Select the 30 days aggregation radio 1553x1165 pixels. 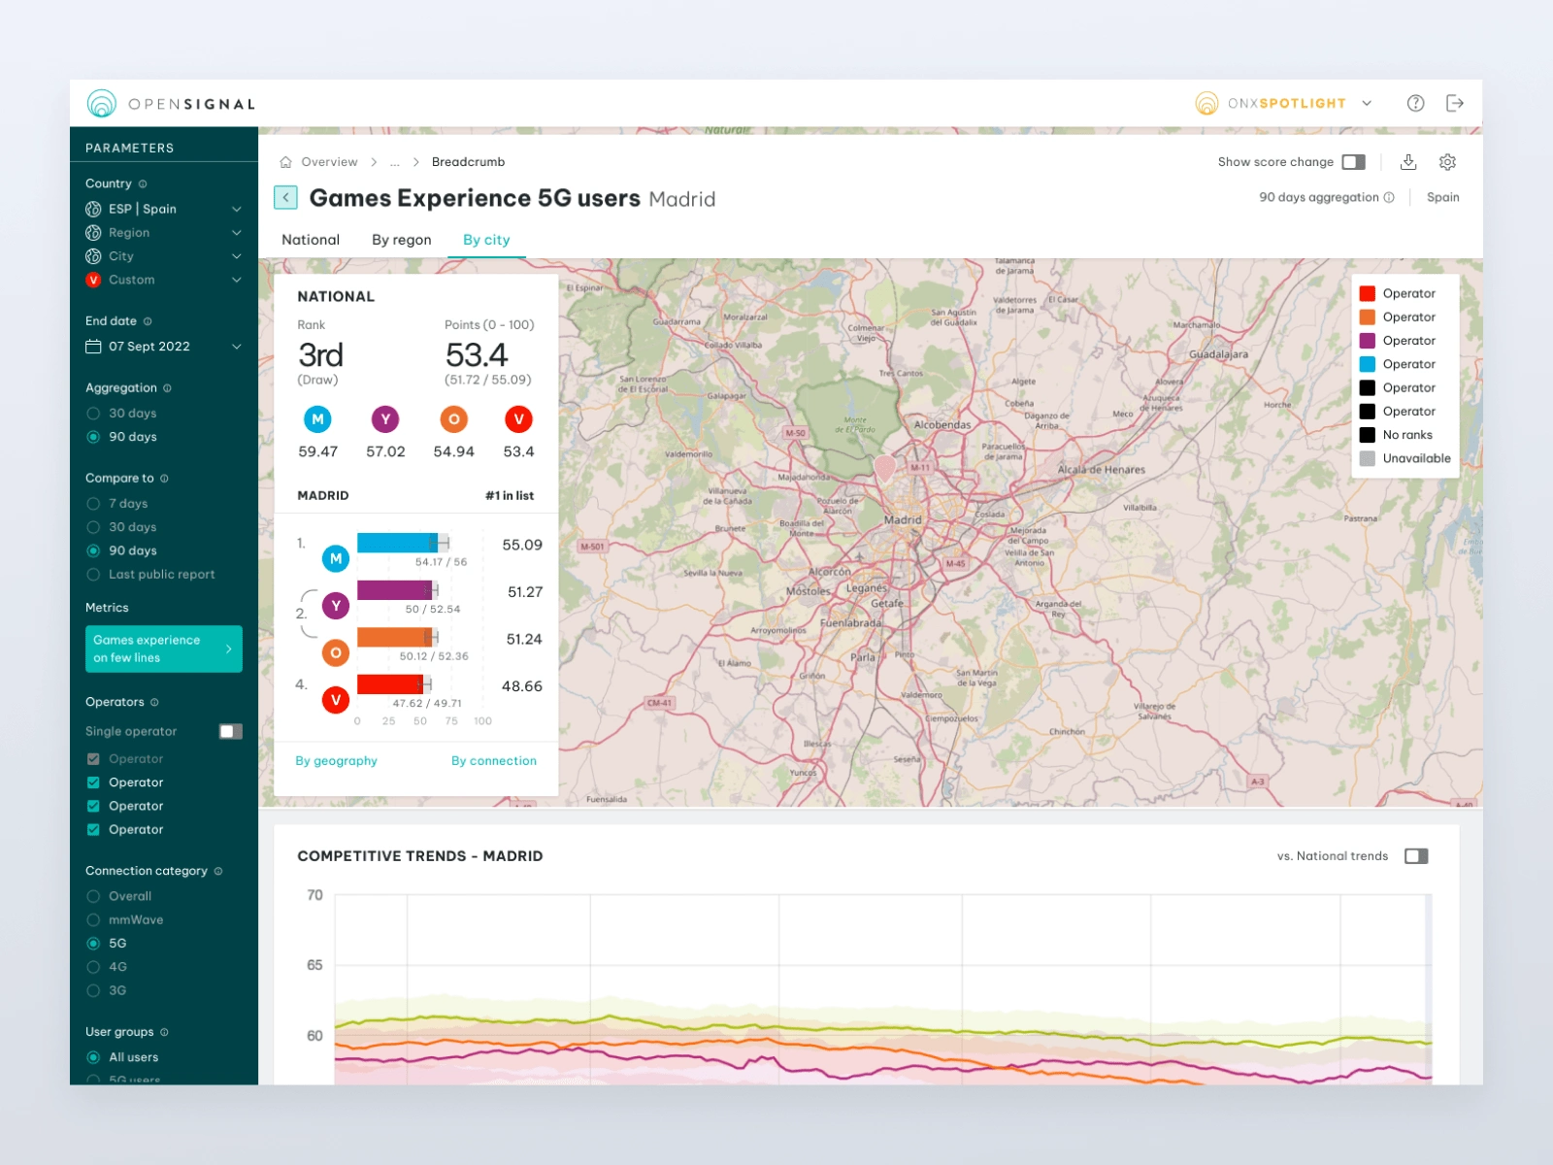(94, 414)
